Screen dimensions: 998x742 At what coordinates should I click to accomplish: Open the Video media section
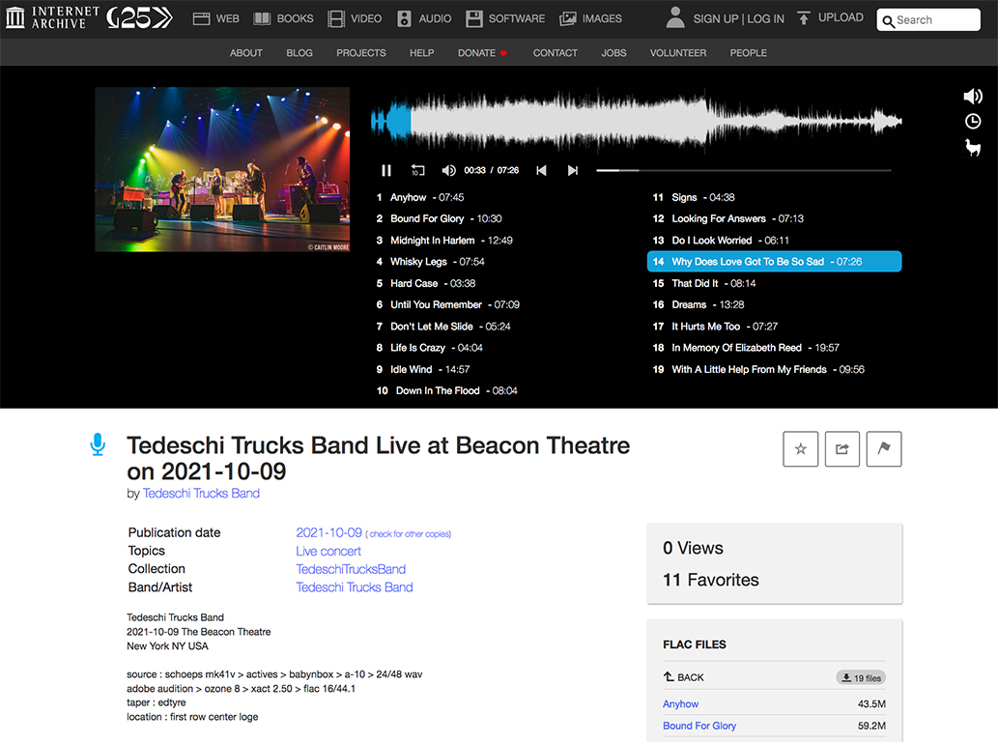tap(355, 18)
